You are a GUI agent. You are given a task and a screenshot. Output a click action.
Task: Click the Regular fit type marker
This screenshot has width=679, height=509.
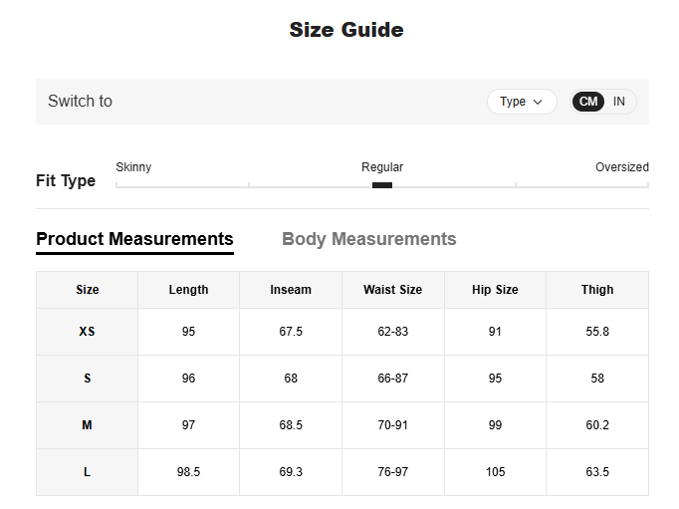coord(382,184)
